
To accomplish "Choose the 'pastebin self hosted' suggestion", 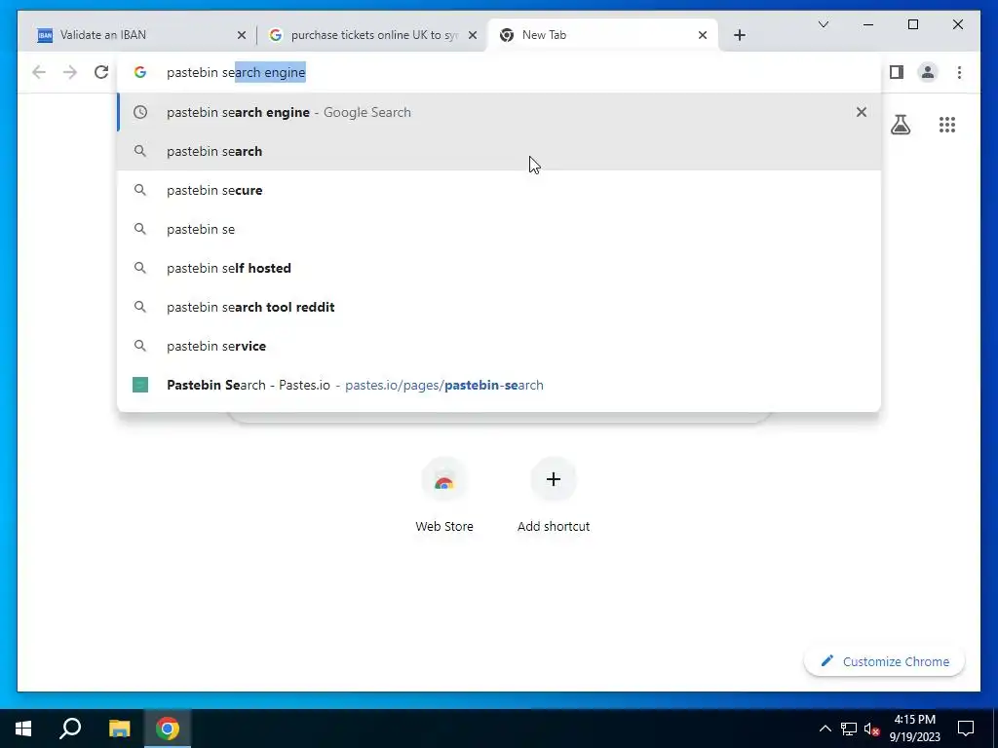I will [499, 268].
